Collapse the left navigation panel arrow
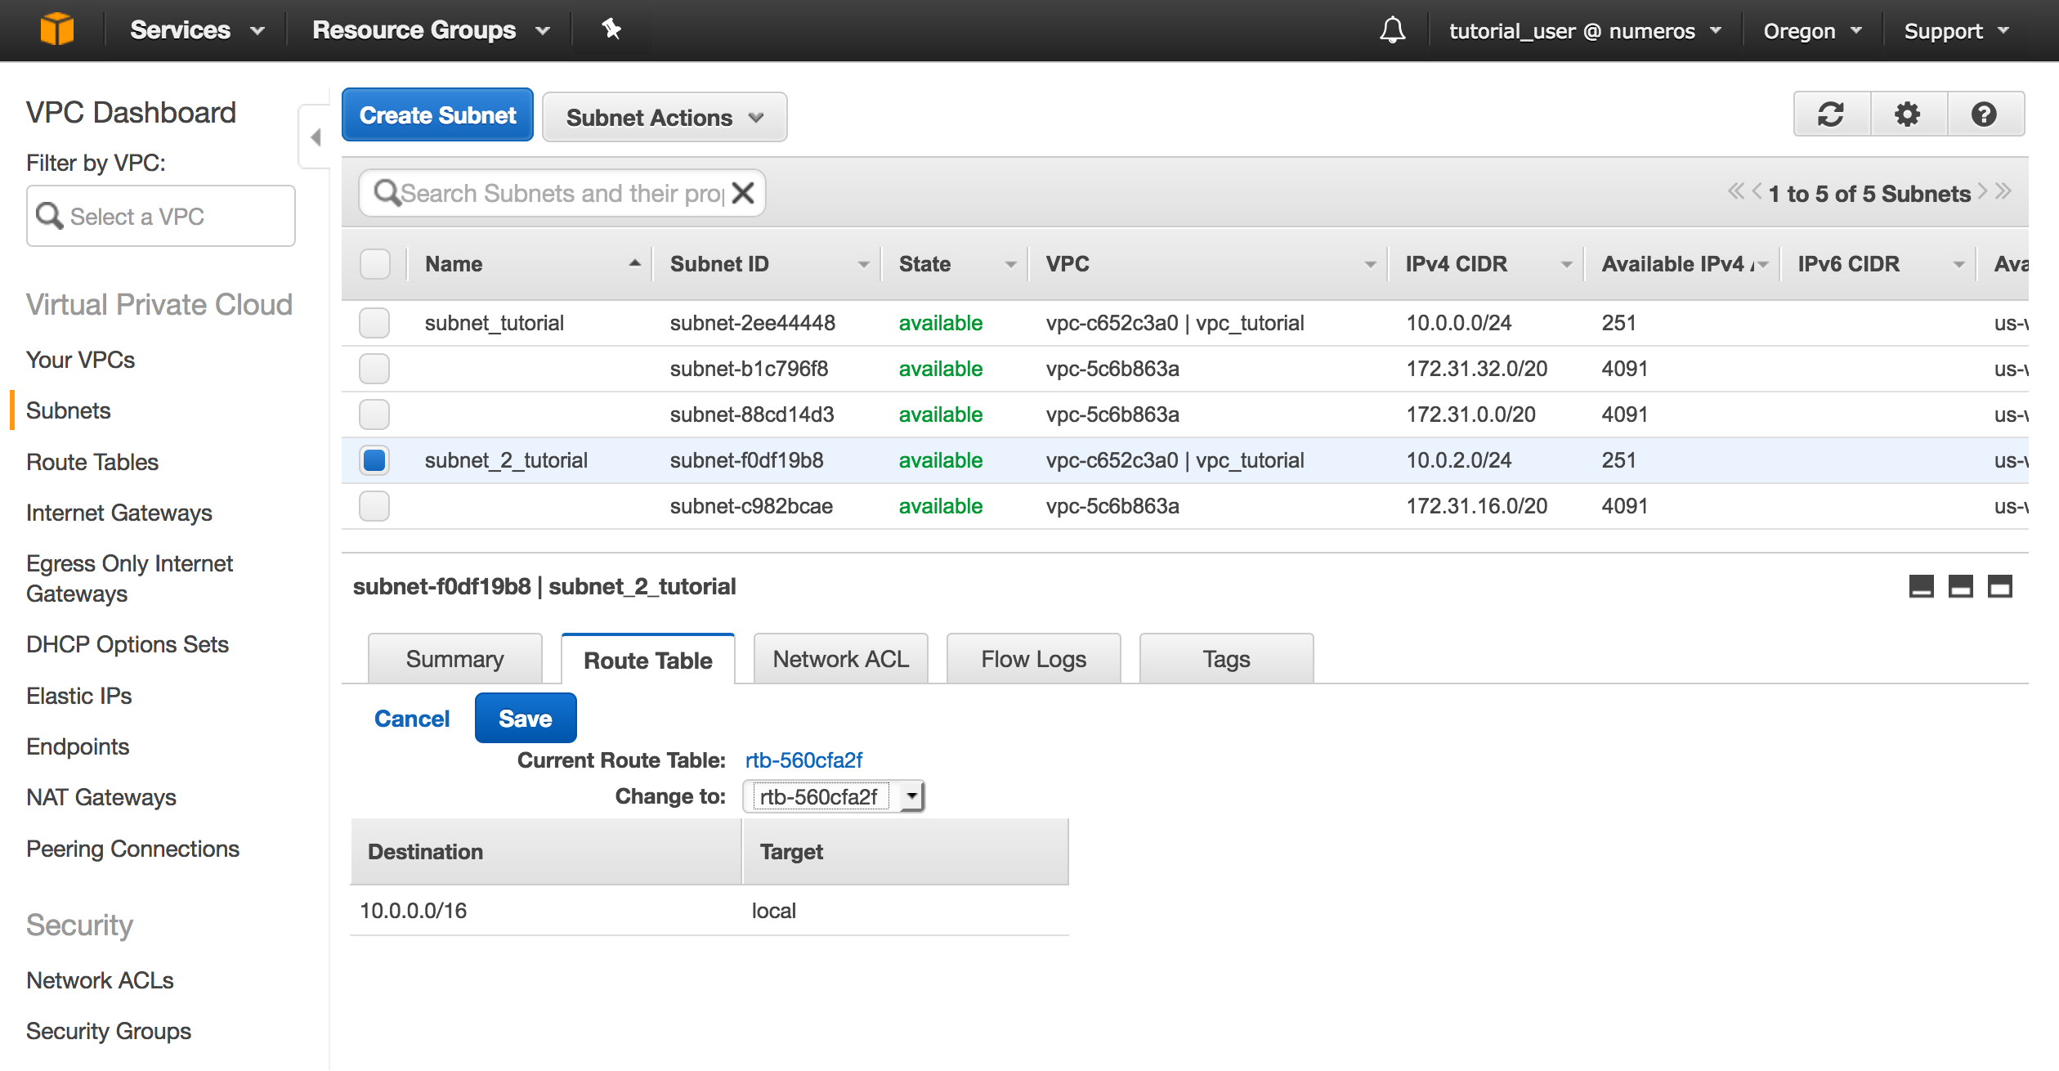The height and width of the screenshot is (1071, 2059). pyautogui.click(x=316, y=137)
